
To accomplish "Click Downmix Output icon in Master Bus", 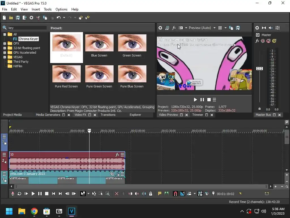I will (264, 28).
